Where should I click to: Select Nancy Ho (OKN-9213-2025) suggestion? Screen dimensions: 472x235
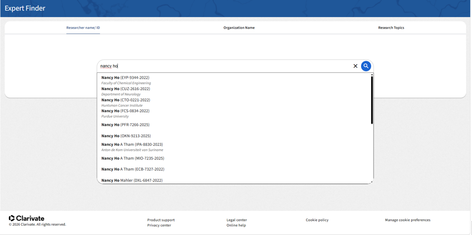click(126, 136)
